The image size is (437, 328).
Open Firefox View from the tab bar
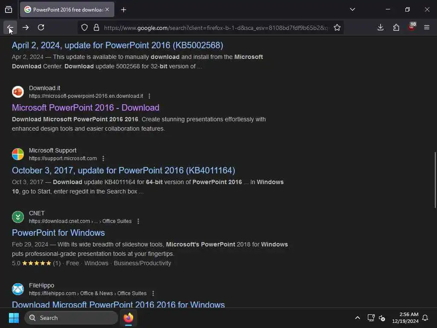point(9,9)
